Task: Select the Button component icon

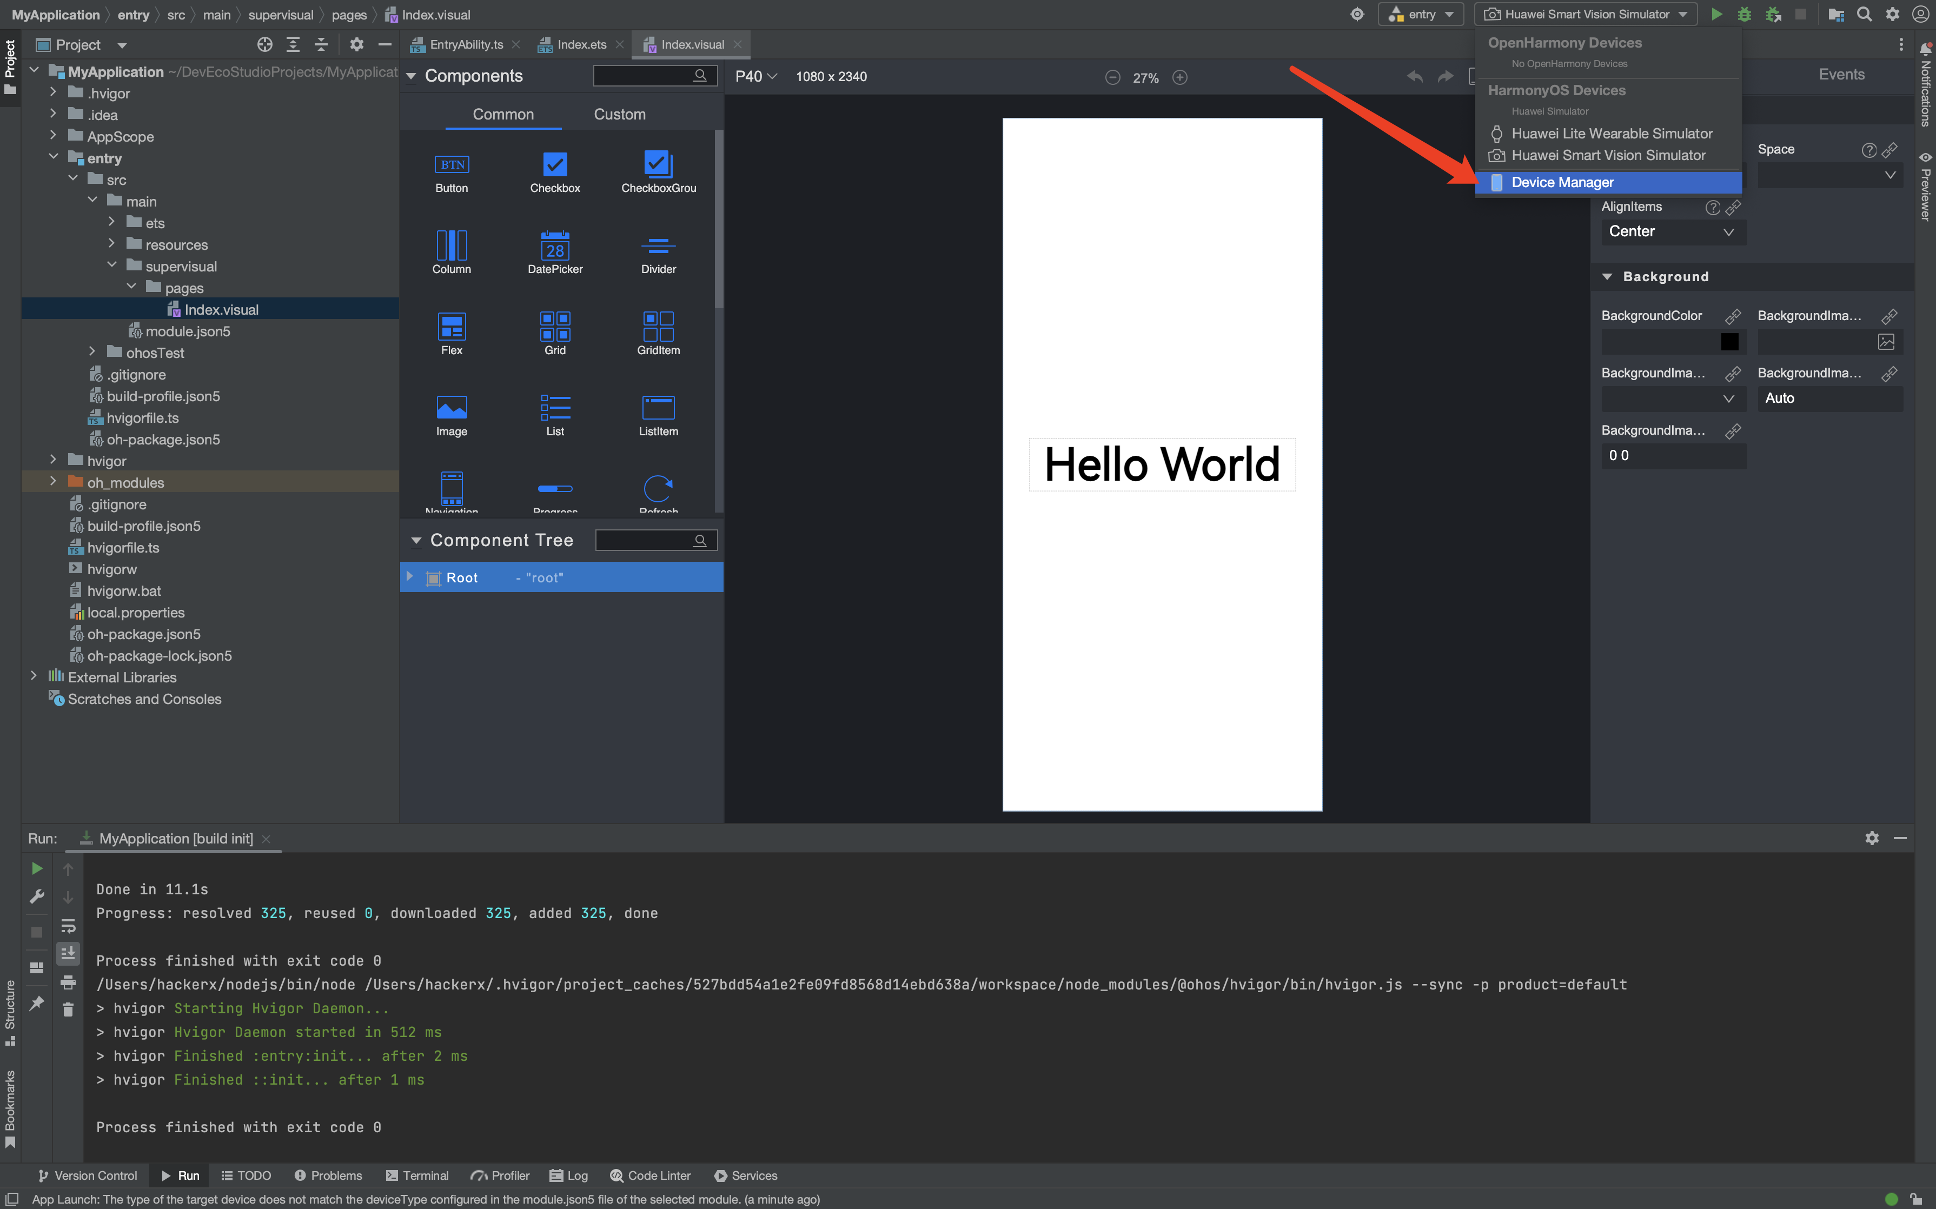Action: [452, 165]
